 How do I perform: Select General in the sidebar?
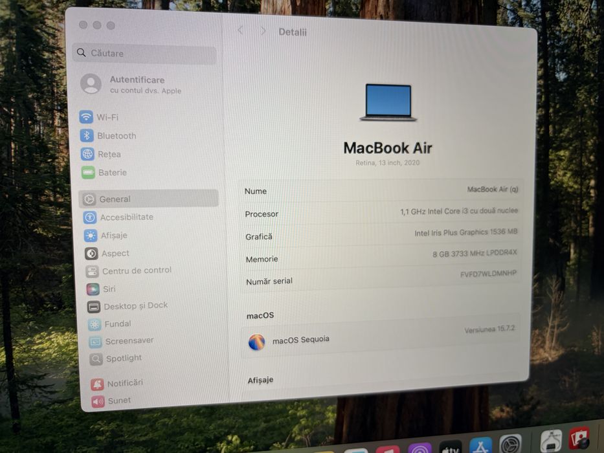(x=149, y=199)
